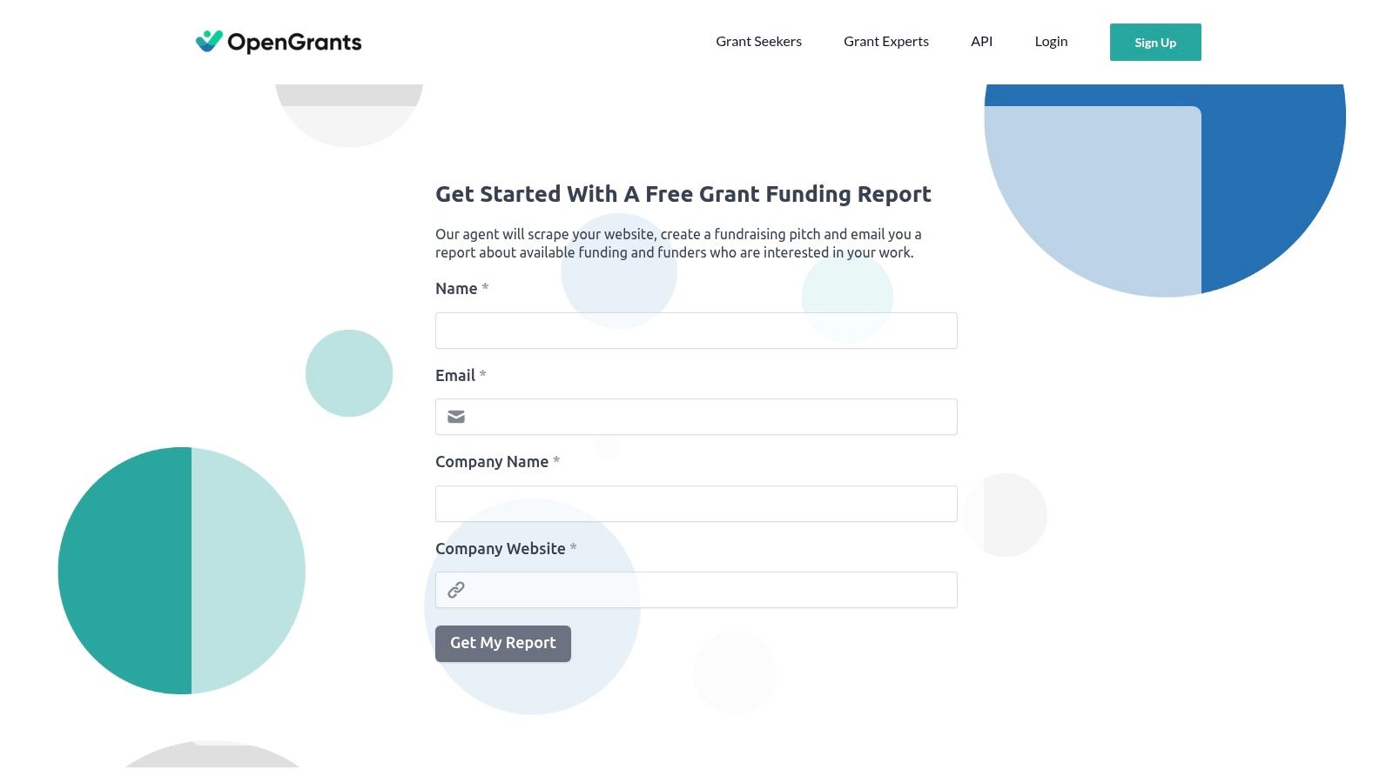Click inside the Company Name input field

696,503
